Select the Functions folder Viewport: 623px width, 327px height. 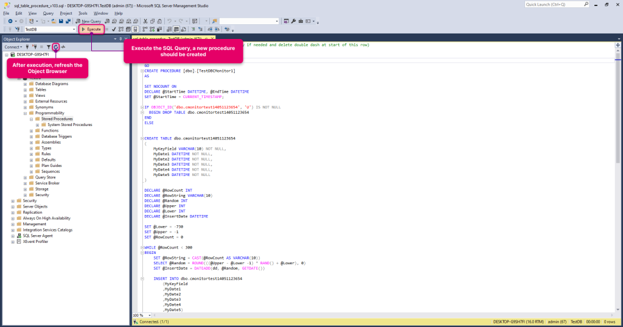(50, 130)
